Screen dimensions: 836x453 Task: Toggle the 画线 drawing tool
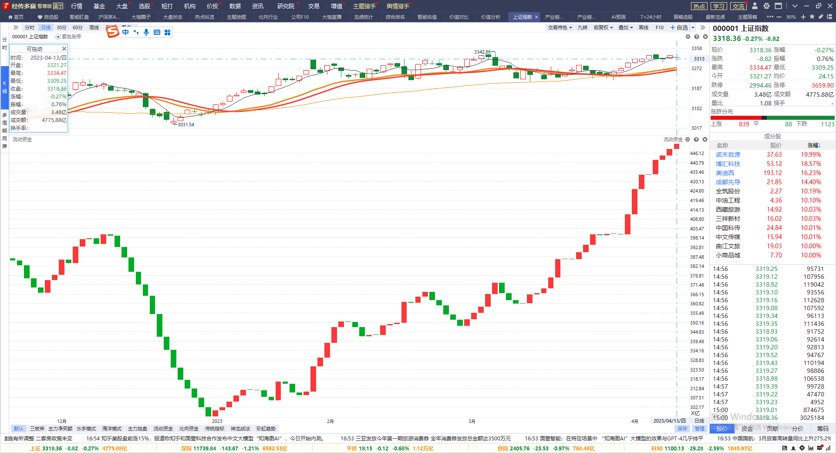click(643, 27)
